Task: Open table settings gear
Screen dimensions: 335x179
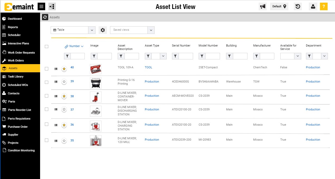Action: 103,30
